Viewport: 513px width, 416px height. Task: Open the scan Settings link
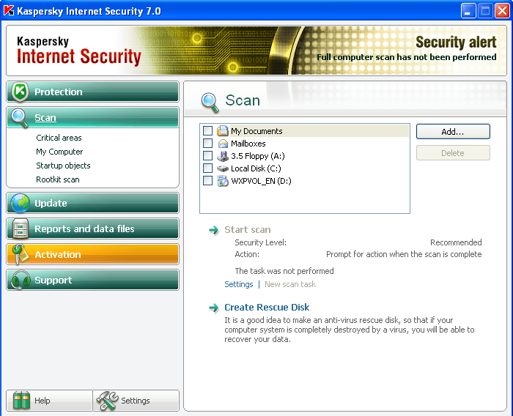click(239, 284)
